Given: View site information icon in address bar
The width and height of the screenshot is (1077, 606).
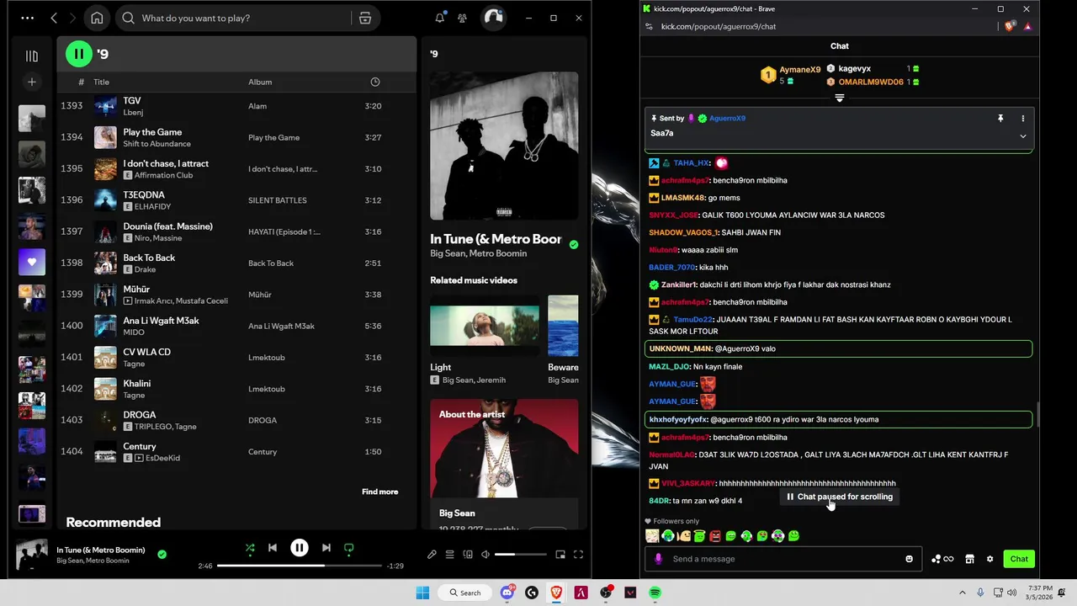Looking at the screenshot, I should pos(649,26).
